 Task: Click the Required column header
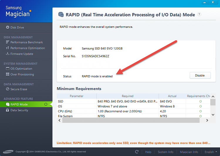[128, 96]
